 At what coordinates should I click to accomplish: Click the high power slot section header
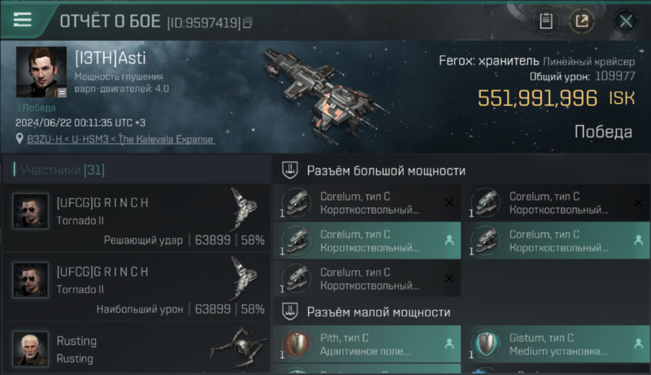tap(461, 170)
